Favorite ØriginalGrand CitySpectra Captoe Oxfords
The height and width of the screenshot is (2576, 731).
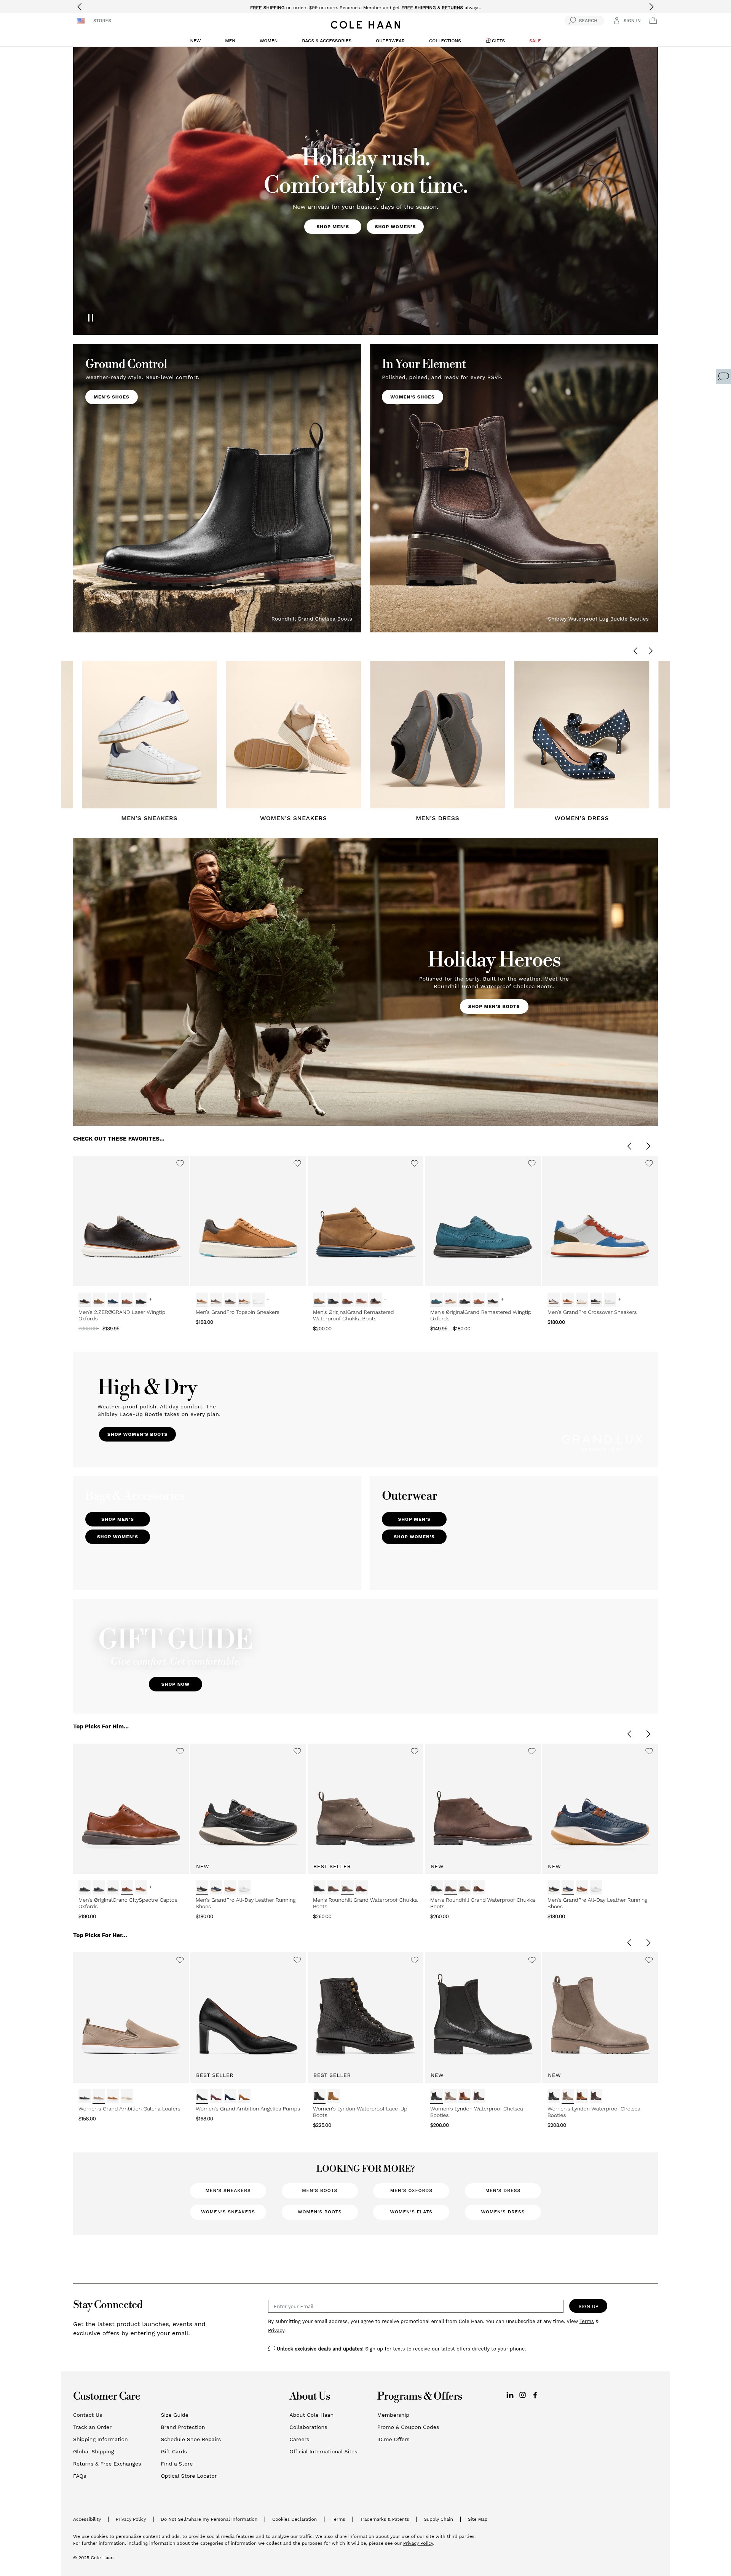point(180,1751)
